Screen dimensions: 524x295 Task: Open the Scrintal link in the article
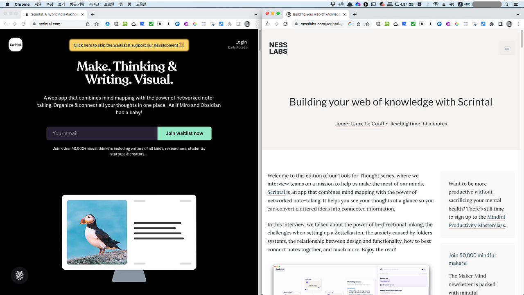tap(276, 192)
